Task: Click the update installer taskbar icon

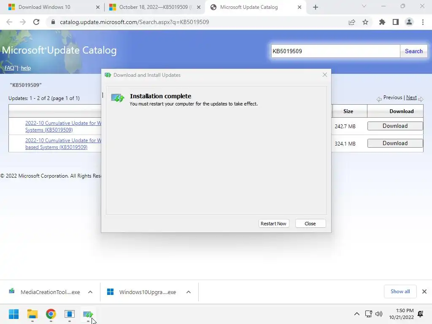Action: (88, 314)
